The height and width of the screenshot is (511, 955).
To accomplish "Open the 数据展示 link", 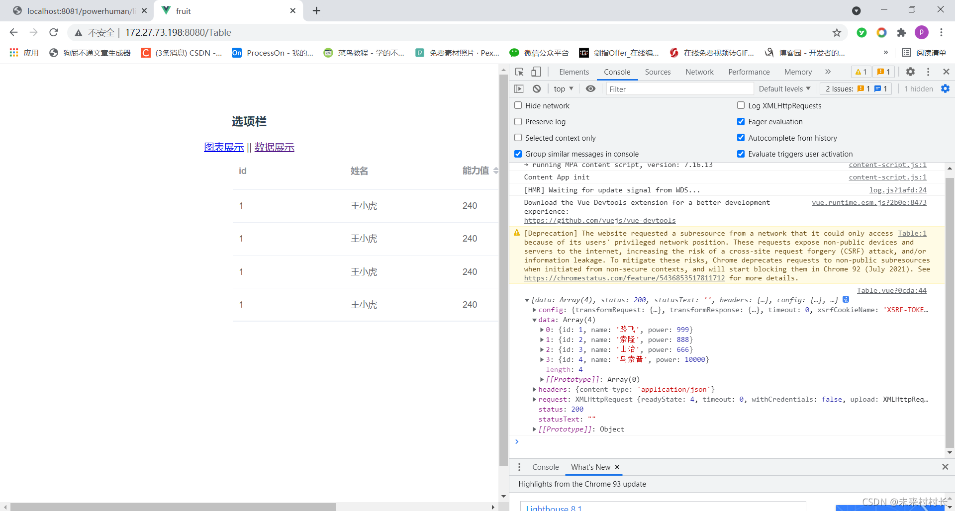I will (x=275, y=147).
